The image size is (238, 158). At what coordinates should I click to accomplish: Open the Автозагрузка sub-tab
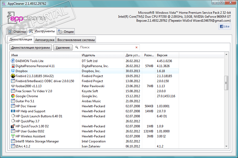click(x=45, y=40)
